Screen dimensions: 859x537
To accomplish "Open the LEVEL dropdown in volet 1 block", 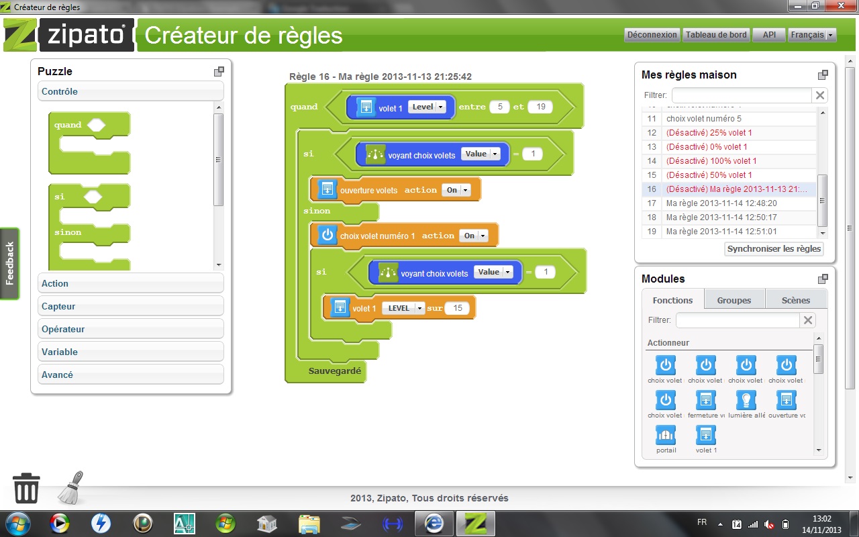I will click(x=403, y=308).
